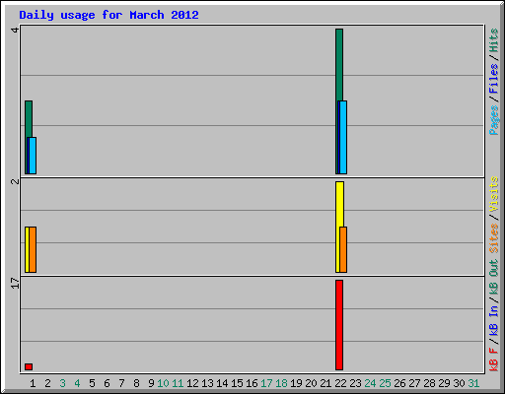
Task: Click the y-axis value 17
Action: pyautogui.click(x=15, y=283)
